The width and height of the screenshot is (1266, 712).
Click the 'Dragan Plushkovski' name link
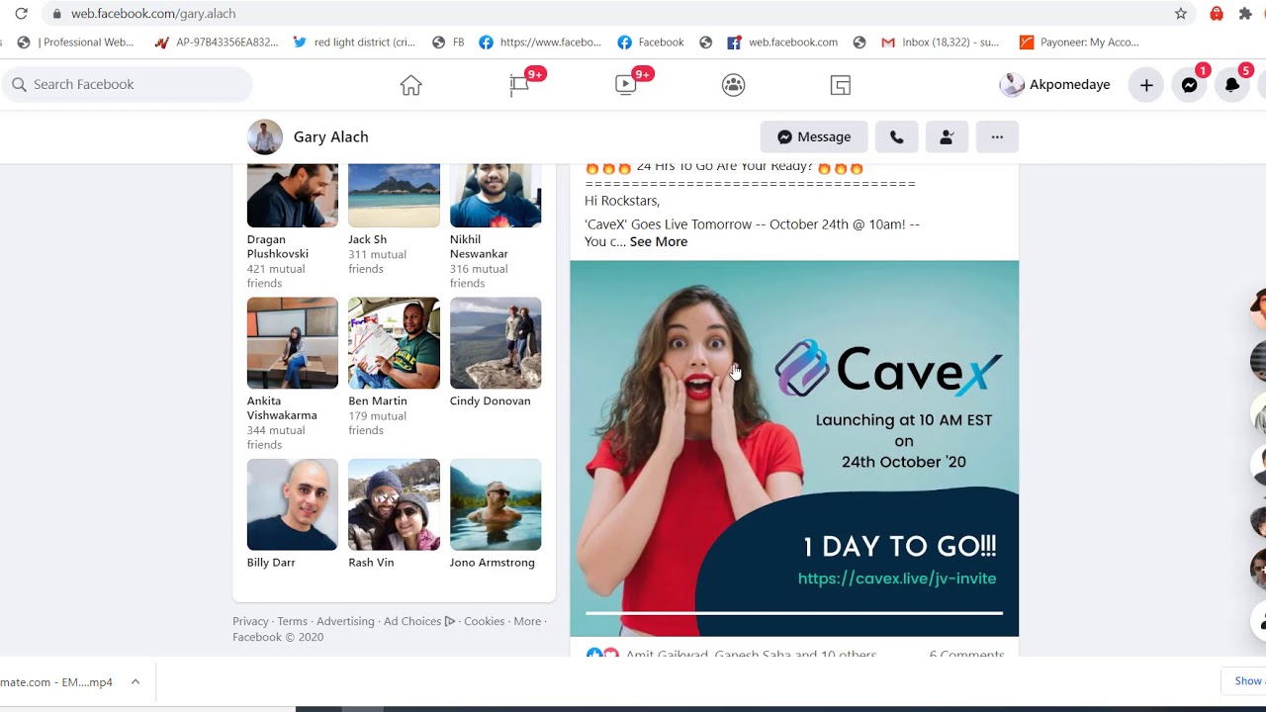(278, 246)
